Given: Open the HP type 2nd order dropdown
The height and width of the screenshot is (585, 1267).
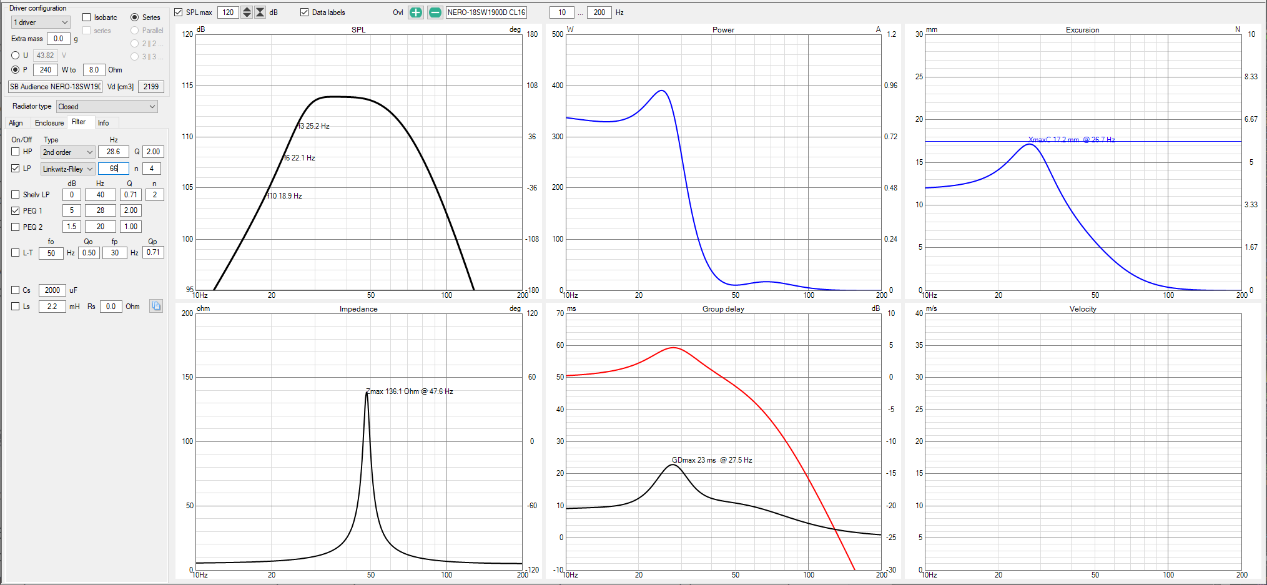Looking at the screenshot, I should [x=68, y=152].
